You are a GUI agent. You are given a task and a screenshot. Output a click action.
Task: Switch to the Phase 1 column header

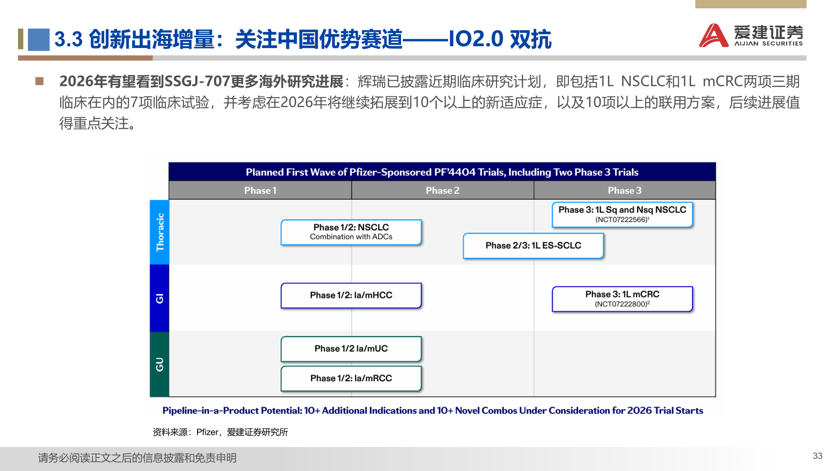click(260, 190)
